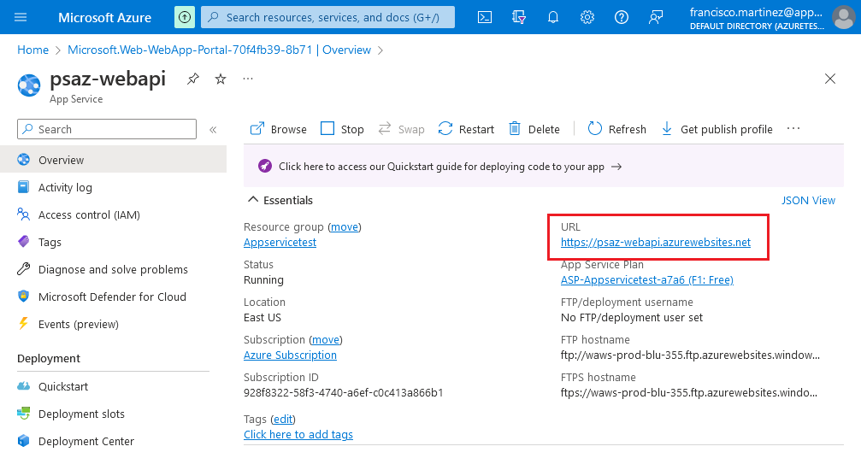
Task: Click the upgrade arrow icon beside Microsoft Azure
Action: [185, 17]
